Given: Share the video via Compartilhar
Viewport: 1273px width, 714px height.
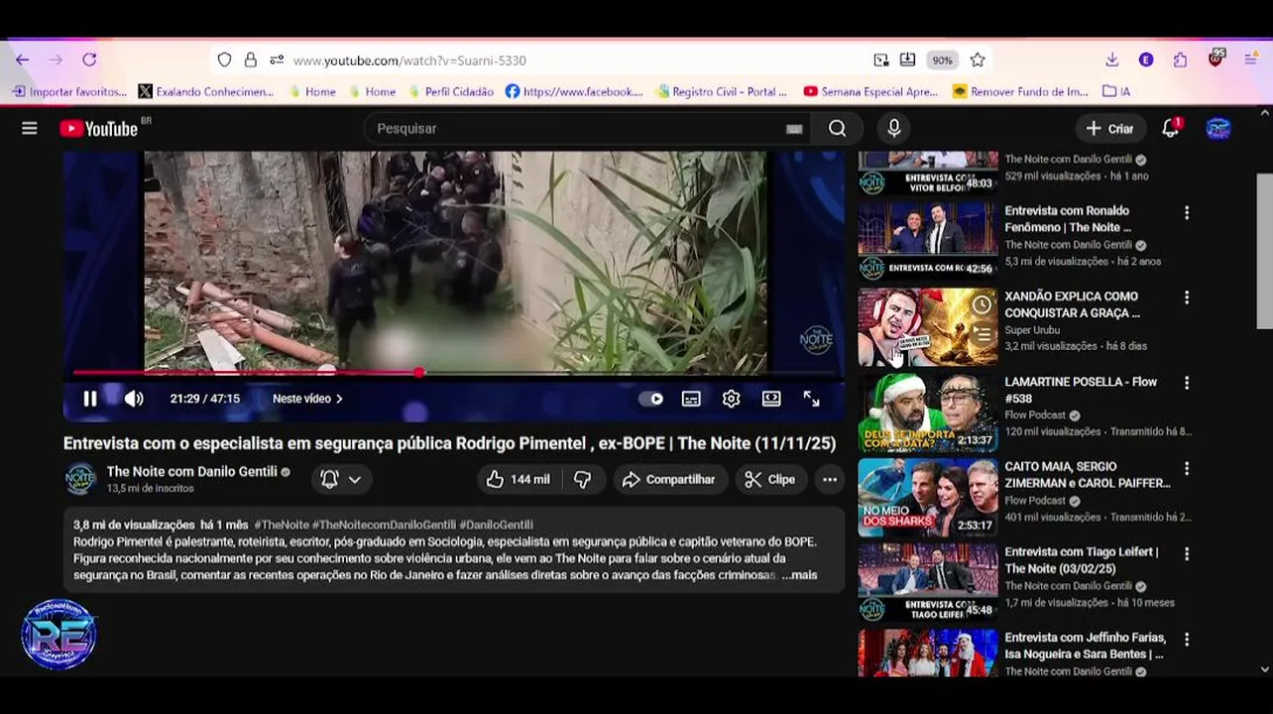Looking at the screenshot, I should (x=668, y=479).
